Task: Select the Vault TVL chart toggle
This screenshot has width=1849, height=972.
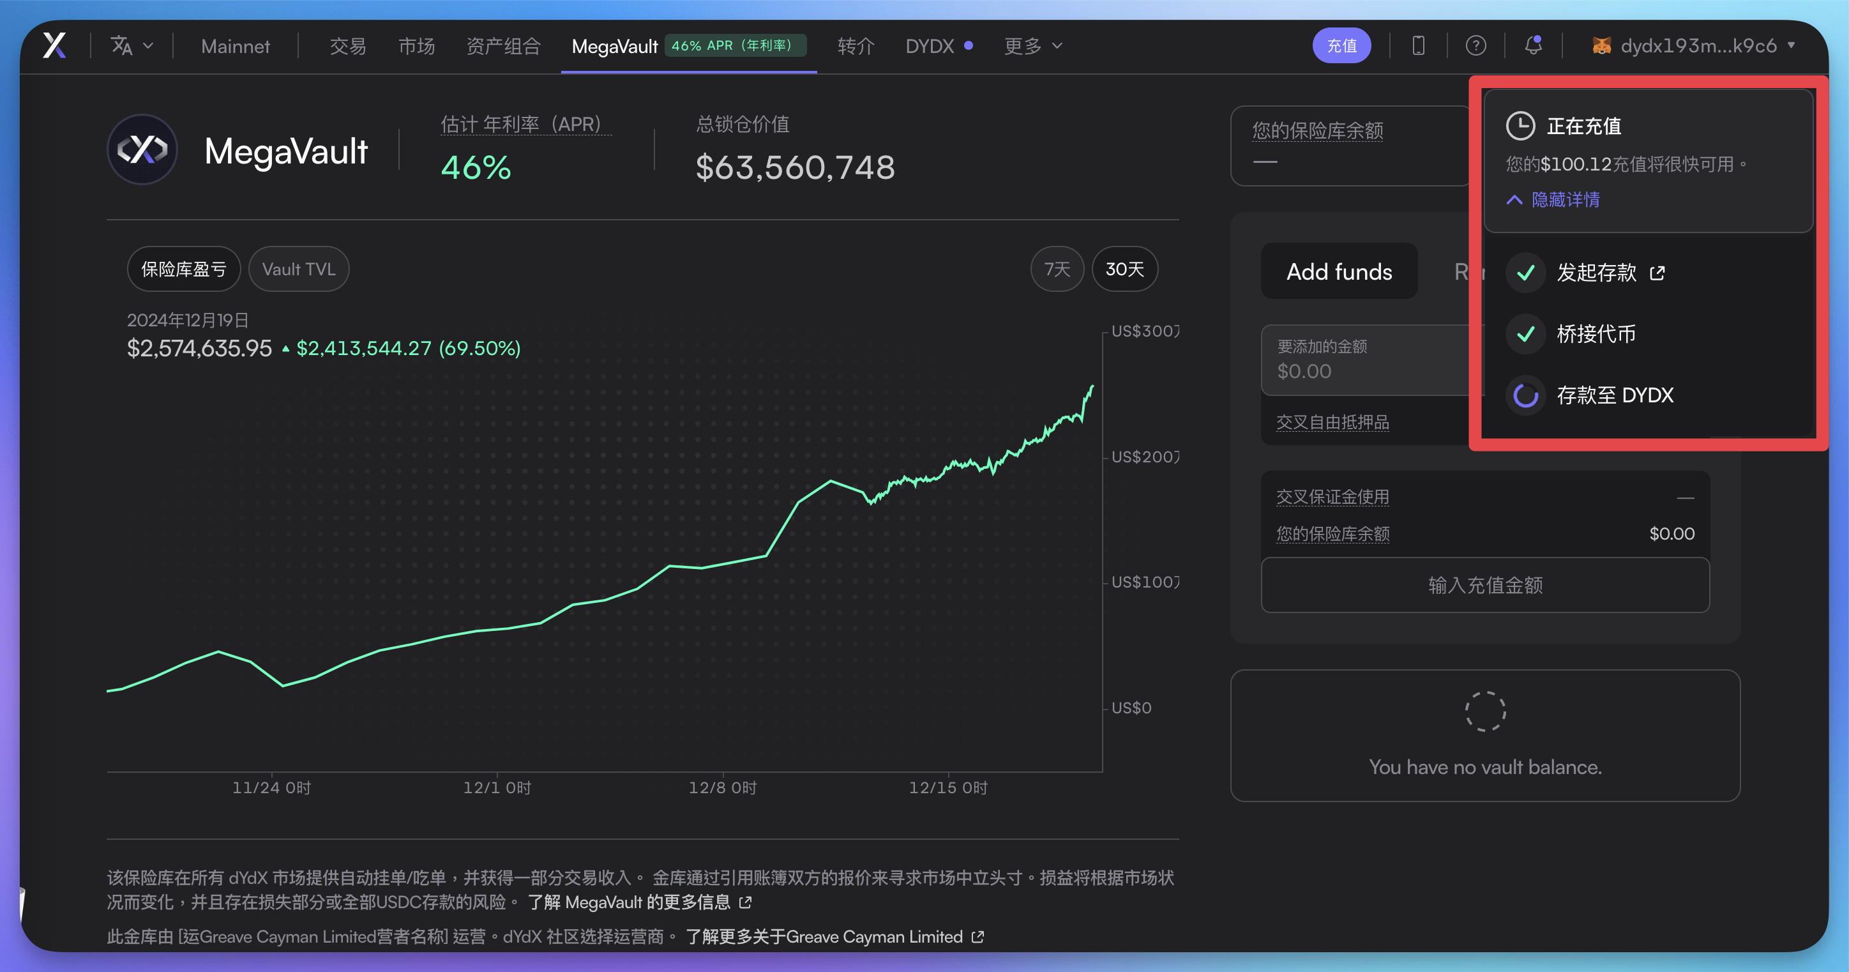Action: click(x=299, y=270)
